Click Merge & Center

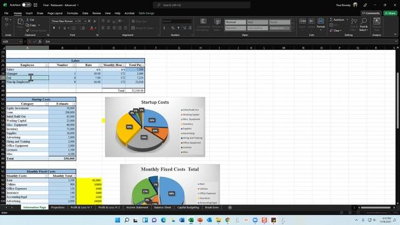143,28
